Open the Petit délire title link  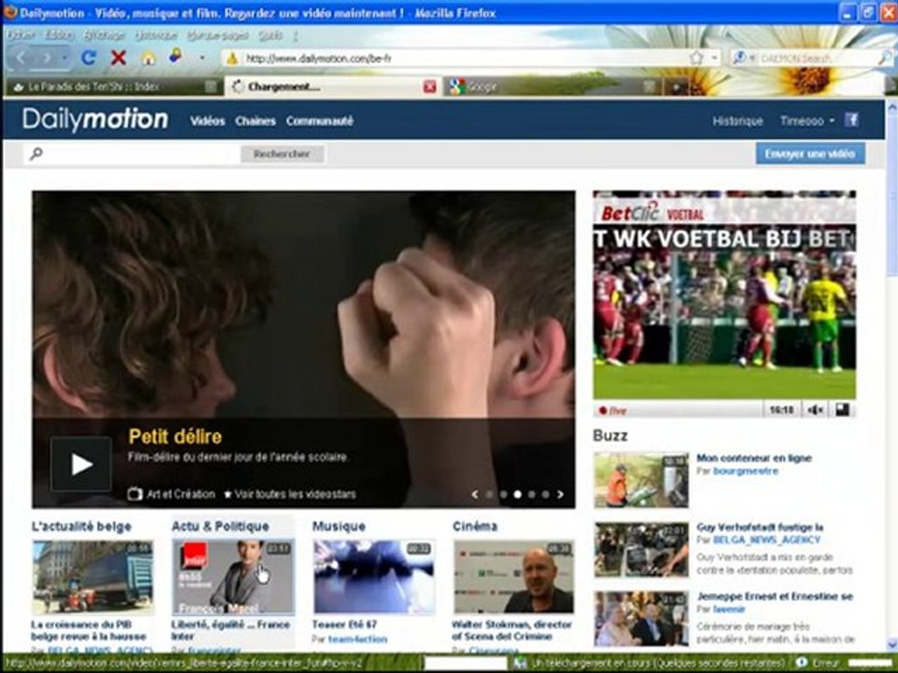(x=175, y=437)
